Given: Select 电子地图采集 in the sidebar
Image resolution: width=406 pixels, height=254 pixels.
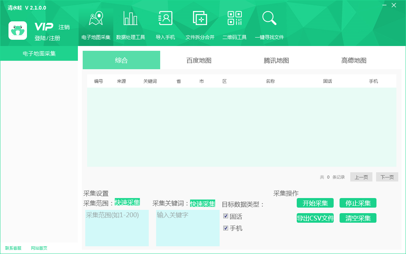Looking at the screenshot, I should pos(39,53).
